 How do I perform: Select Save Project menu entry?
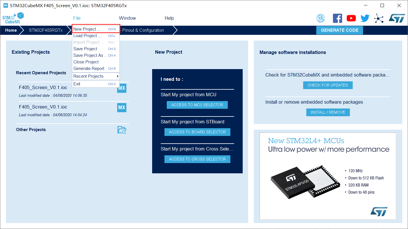pyautogui.click(x=96, y=49)
